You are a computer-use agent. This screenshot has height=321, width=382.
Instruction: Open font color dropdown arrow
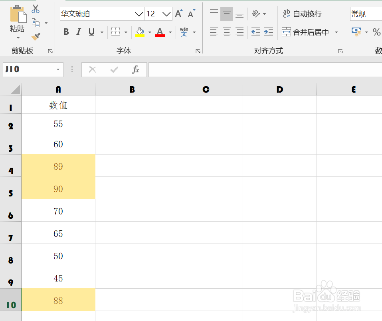click(x=170, y=32)
